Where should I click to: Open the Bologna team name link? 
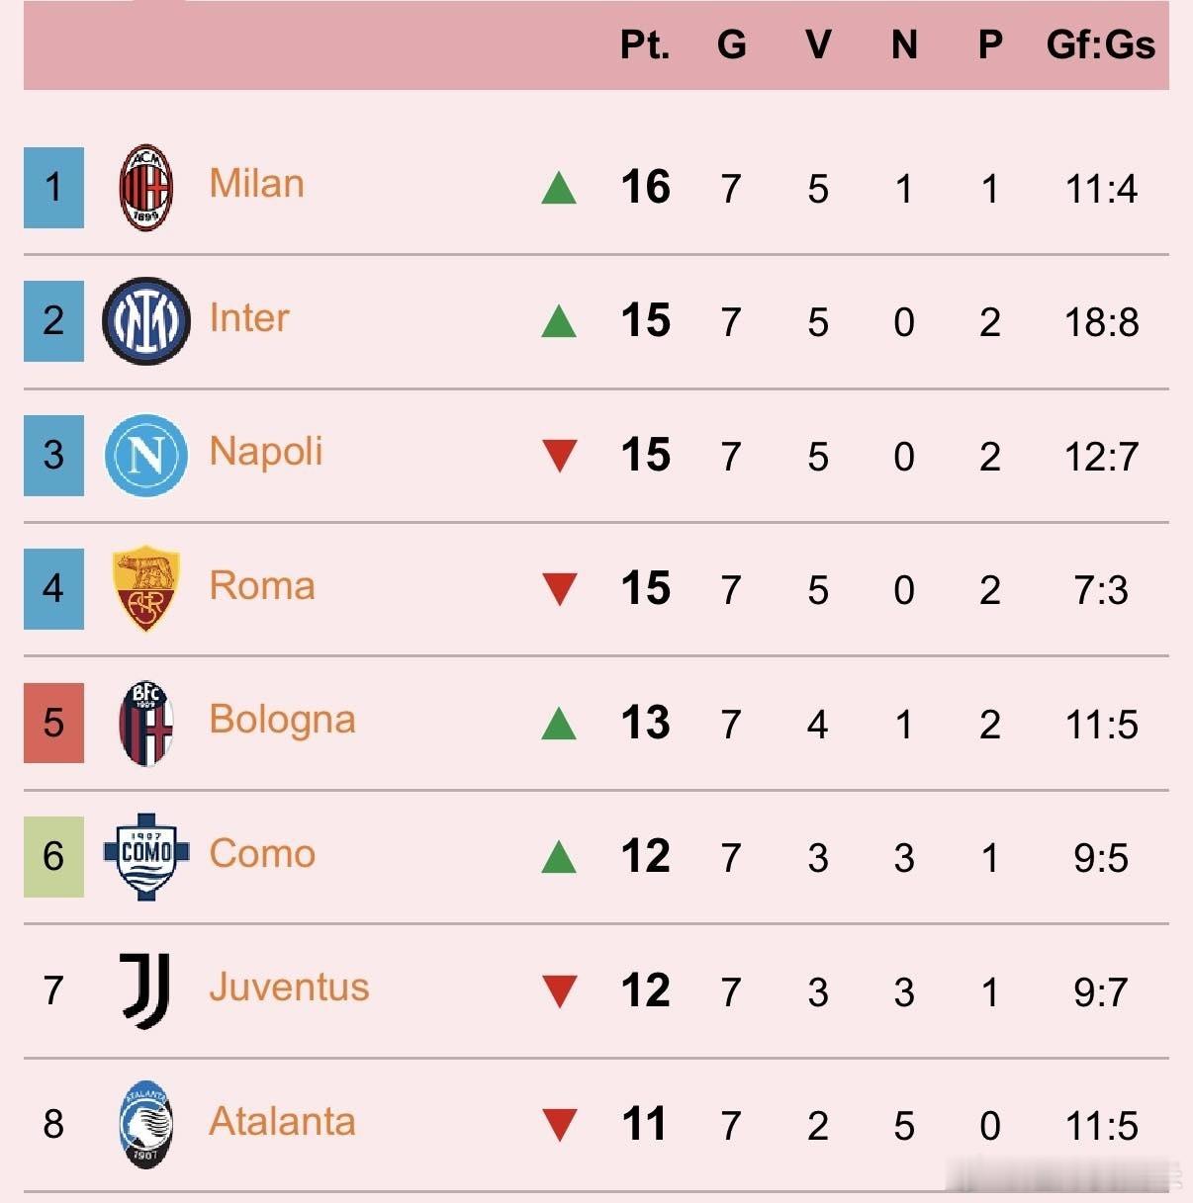click(x=282, y=721)
